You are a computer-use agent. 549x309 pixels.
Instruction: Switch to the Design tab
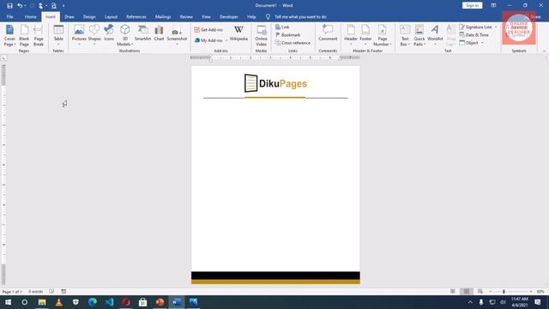[89, 16]
